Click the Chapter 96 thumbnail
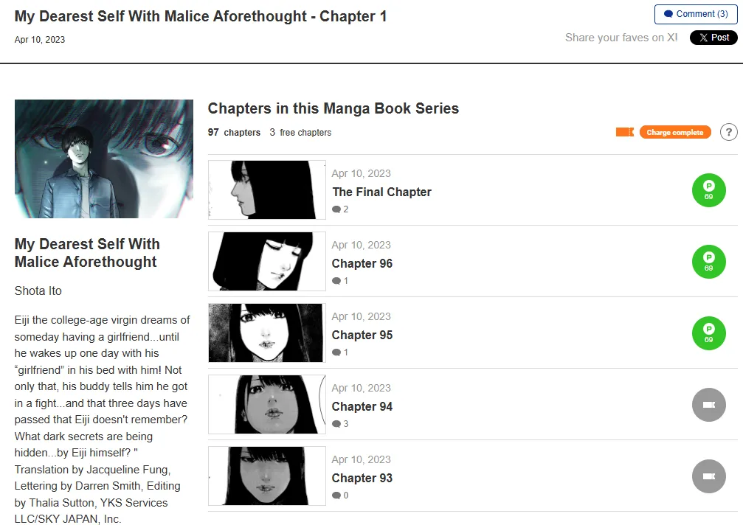 267,261
